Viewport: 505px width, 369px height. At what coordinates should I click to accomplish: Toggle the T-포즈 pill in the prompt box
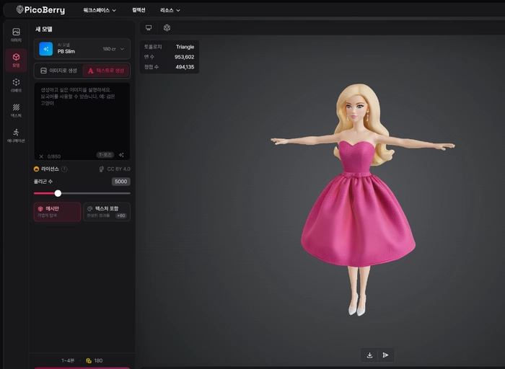tap(105, 155)
